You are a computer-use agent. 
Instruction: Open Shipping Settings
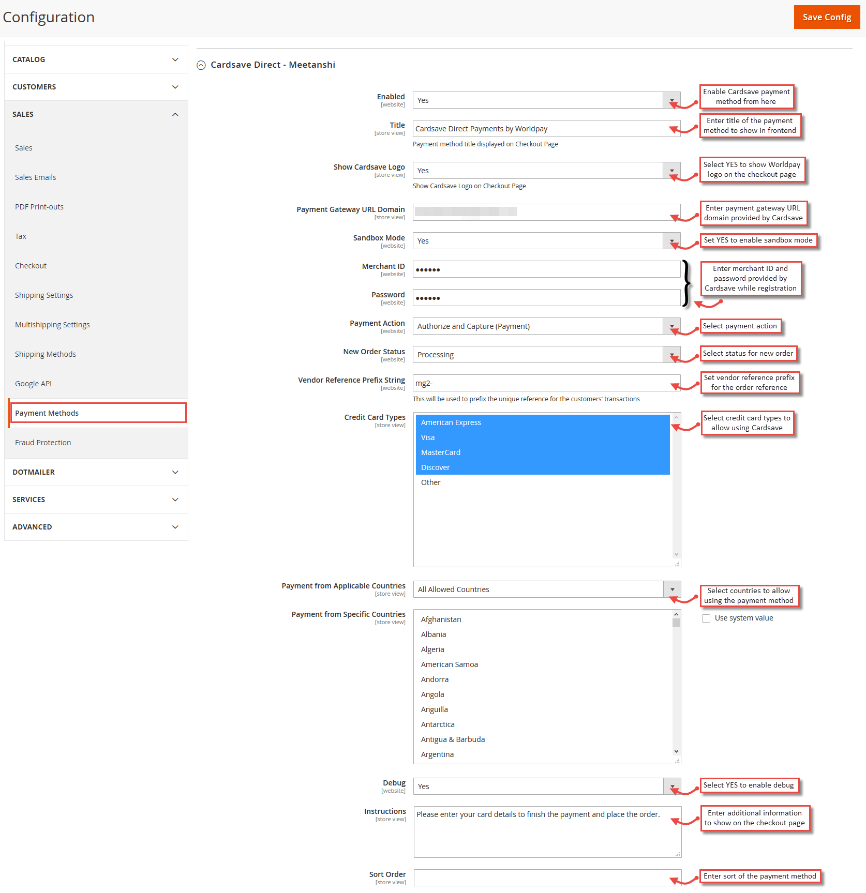pyautogui.click(x=44, y=295)
